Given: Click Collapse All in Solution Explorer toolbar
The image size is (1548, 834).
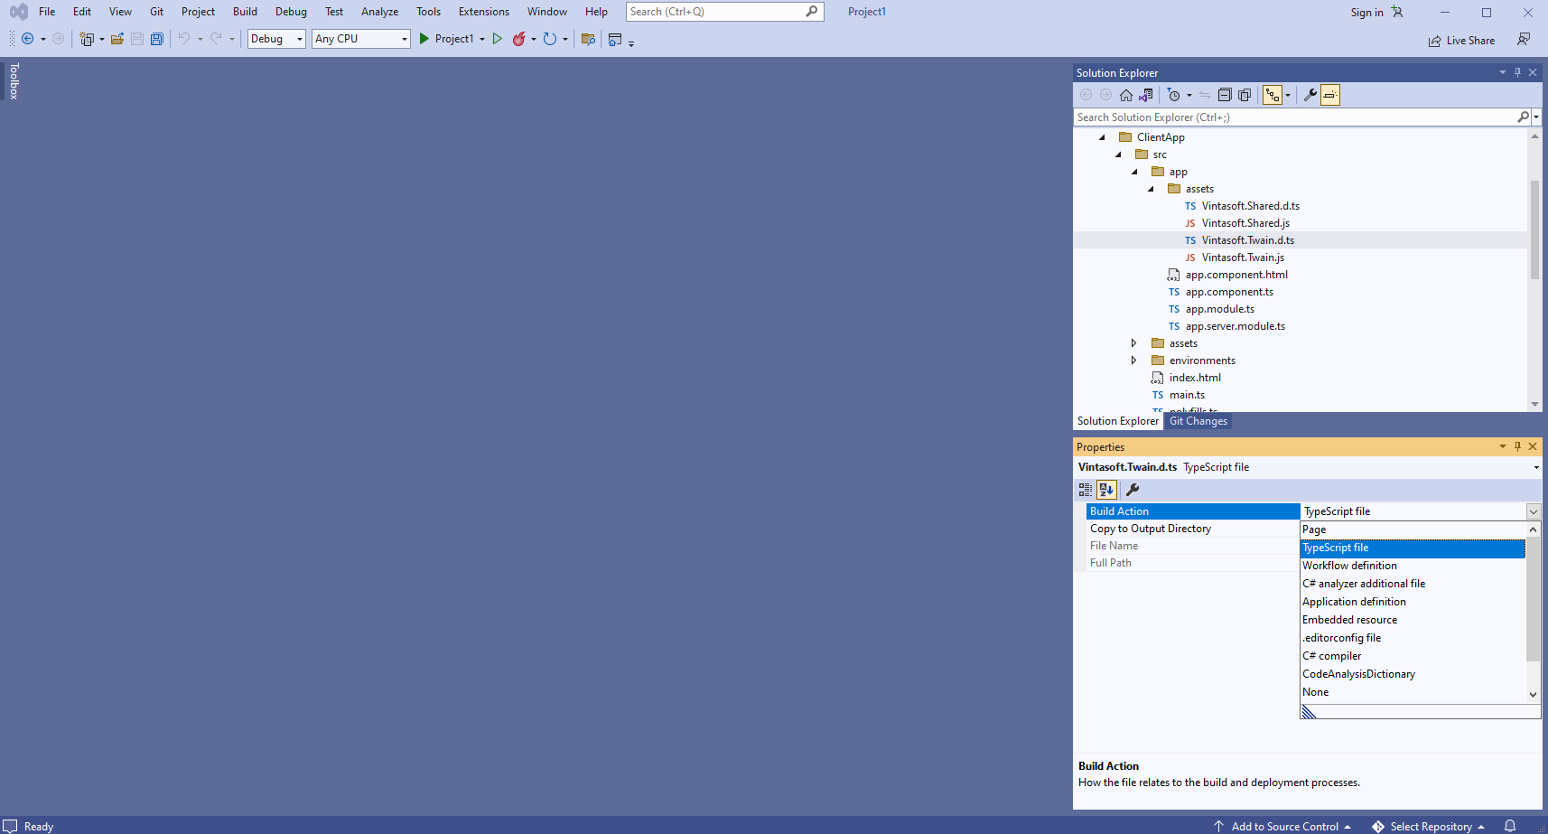Looking at the screenshot, I should coord(1225,95).
